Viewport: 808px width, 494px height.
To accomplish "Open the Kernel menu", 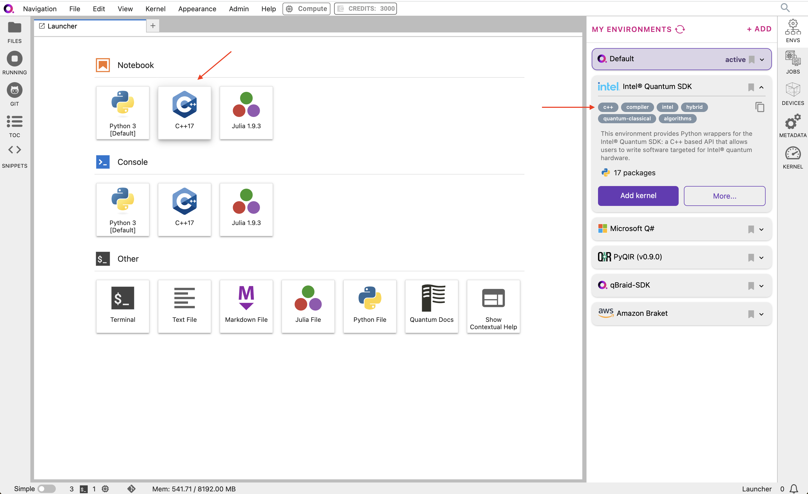I will (x=155, y=9).
